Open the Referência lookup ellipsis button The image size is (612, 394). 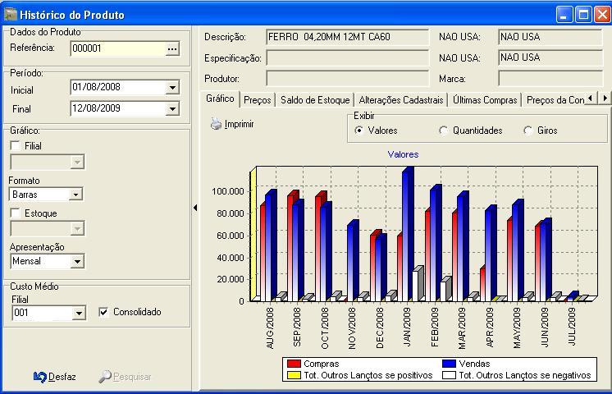pos(172,48)
